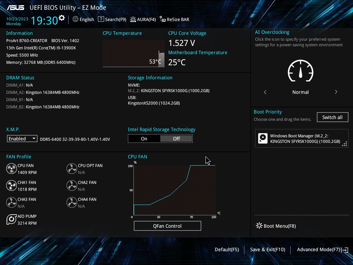Select the CPU OPT FAN icon

[x=72, y=168]
